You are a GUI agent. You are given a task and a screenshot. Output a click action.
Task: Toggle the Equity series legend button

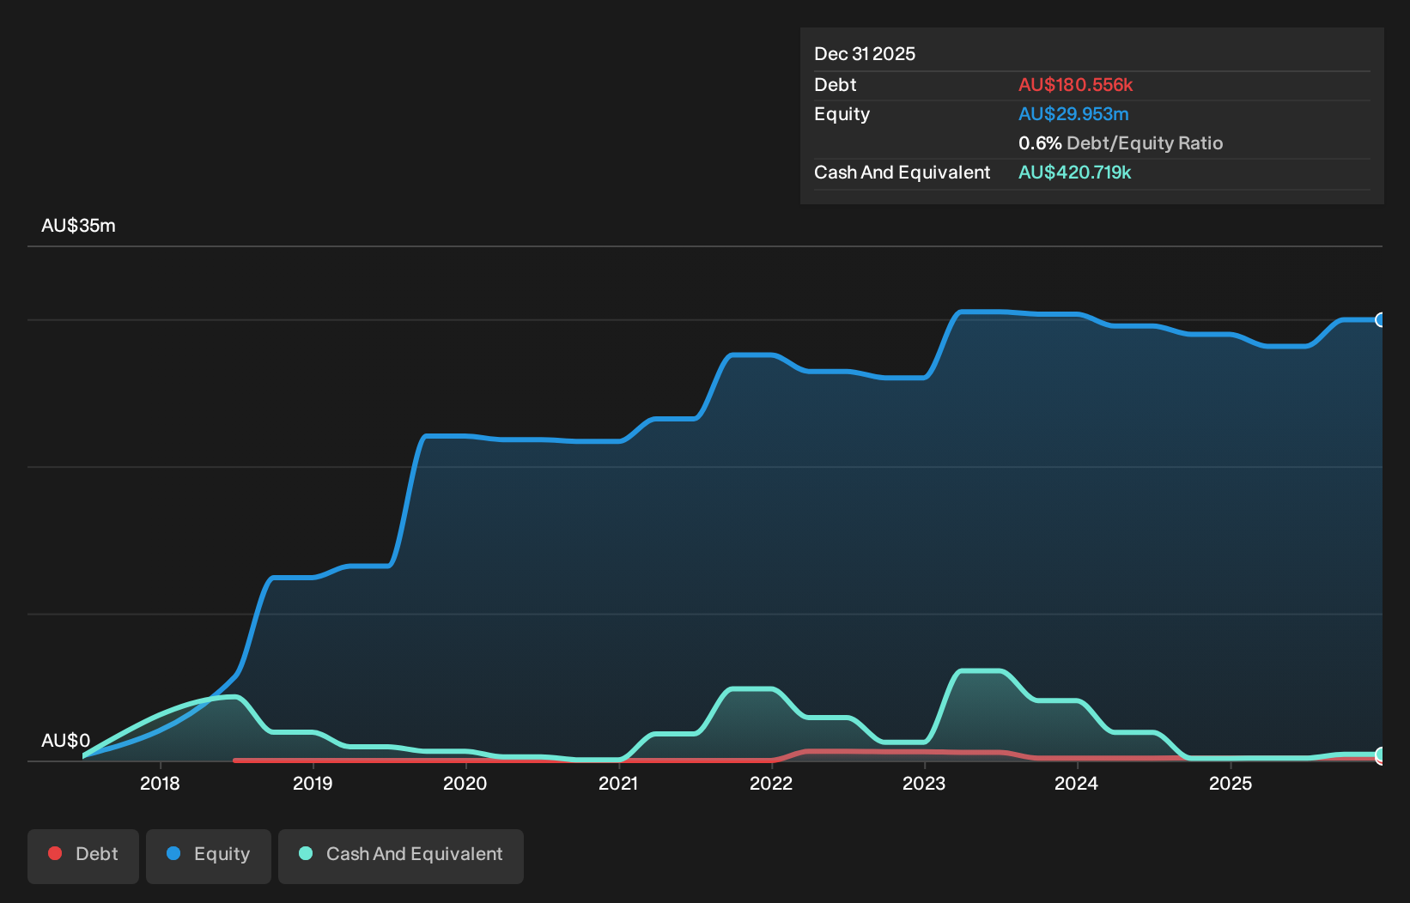pyautogui.click(x=209, y=856)
